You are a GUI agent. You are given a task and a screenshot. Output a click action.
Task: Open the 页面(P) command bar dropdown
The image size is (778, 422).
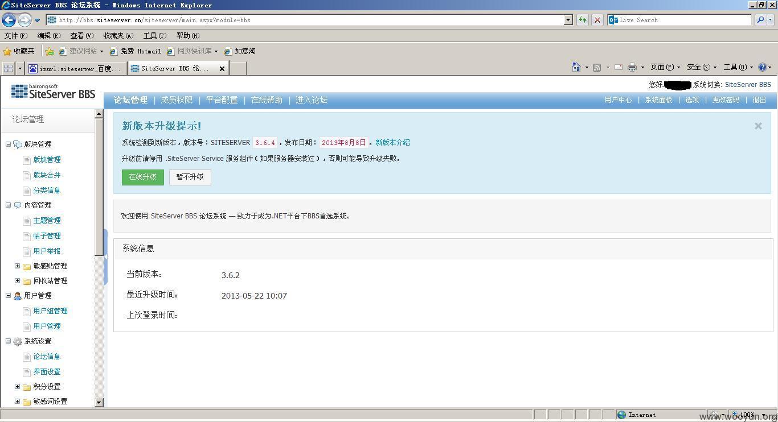[665, 67]
